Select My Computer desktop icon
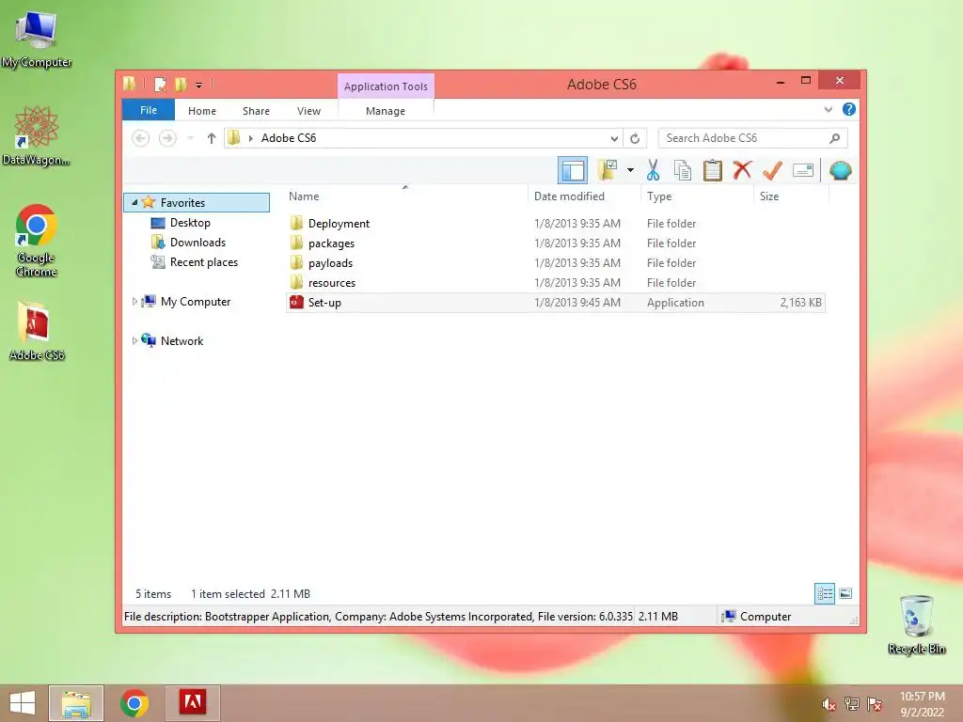963x722 pixels. tap(37, 39)
